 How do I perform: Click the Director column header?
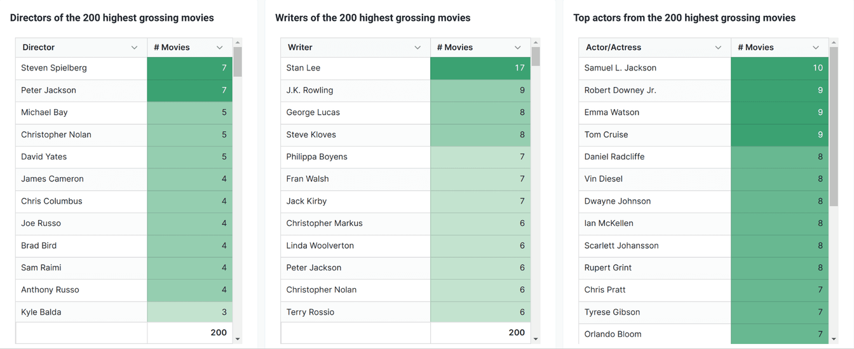coord(81,48)
